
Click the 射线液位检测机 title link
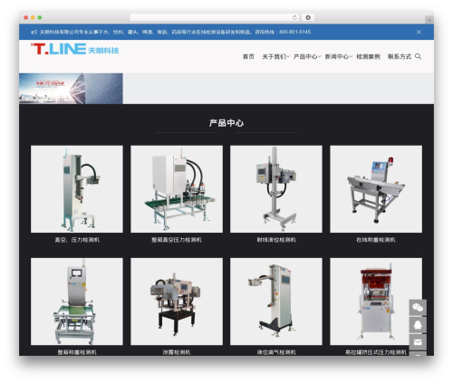(276, 240)
